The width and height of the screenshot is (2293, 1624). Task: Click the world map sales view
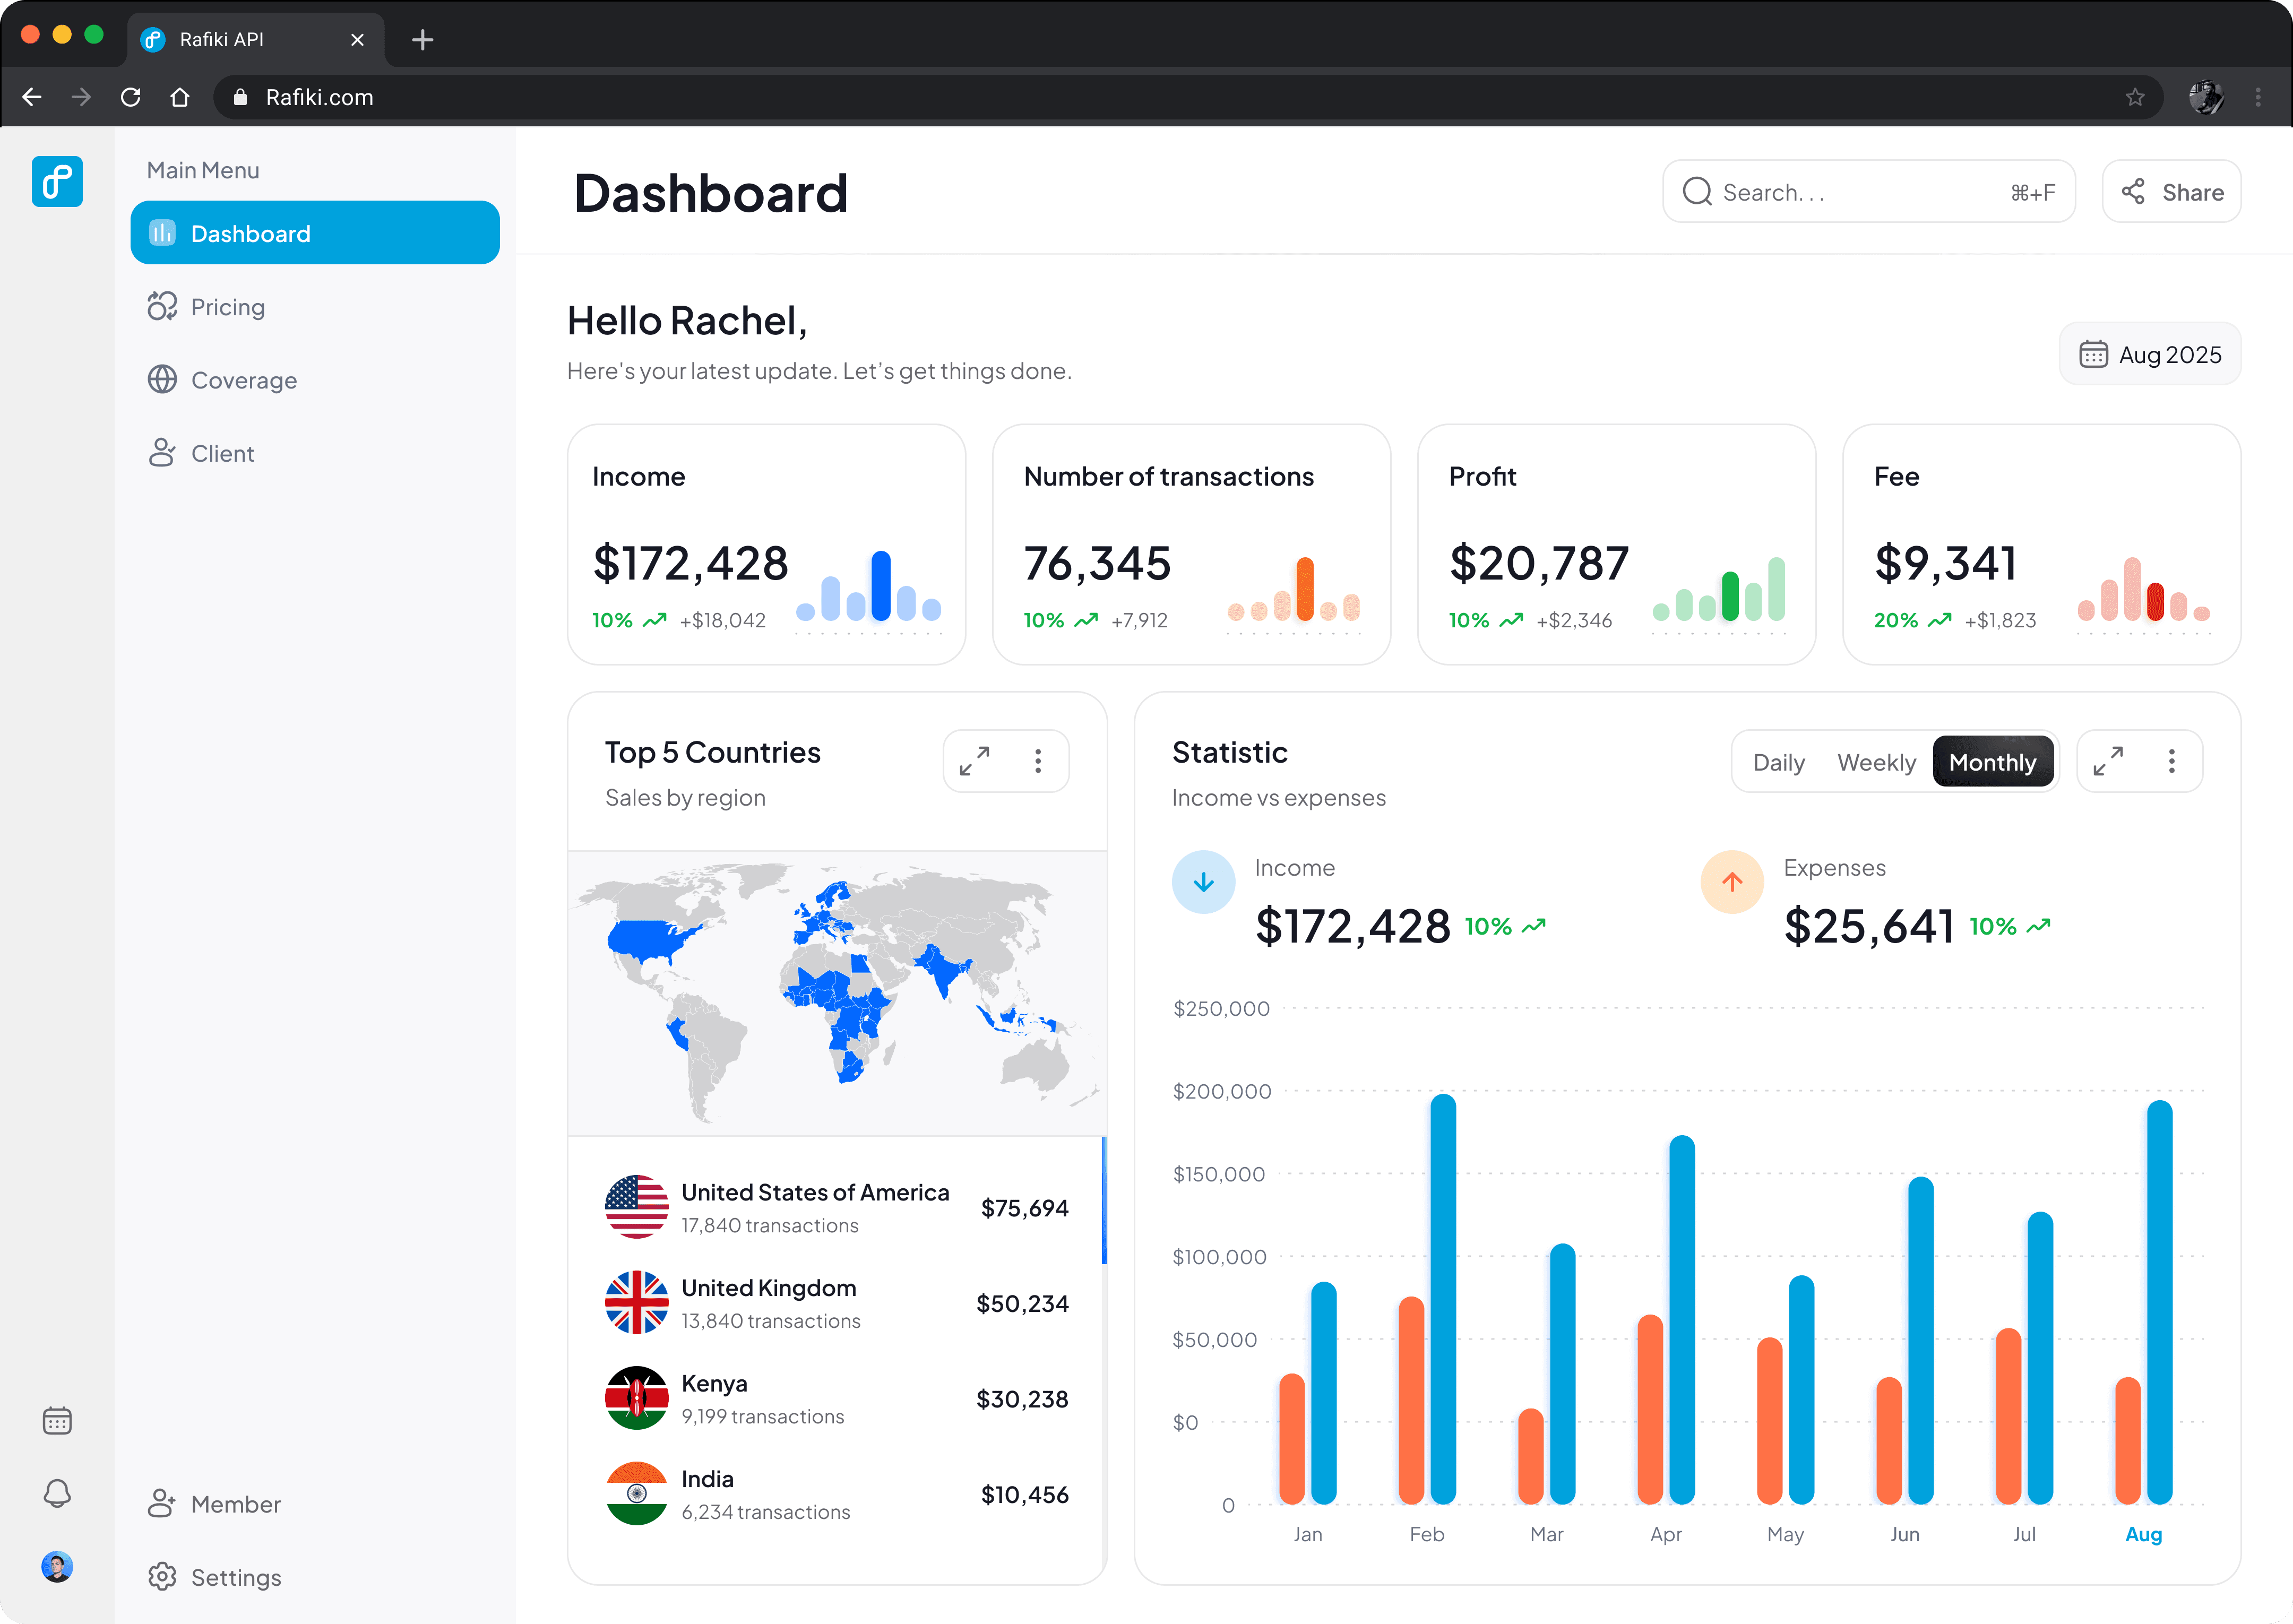837,993
